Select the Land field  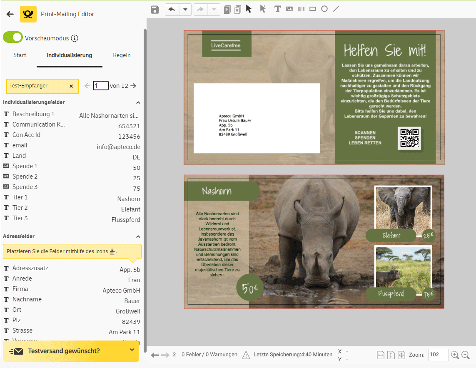coord(72,156)
